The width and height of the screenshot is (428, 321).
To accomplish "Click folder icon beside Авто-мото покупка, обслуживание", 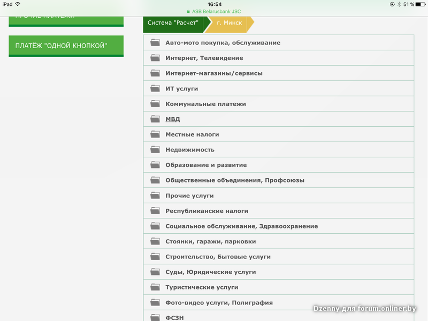I will tap(155, 43).
